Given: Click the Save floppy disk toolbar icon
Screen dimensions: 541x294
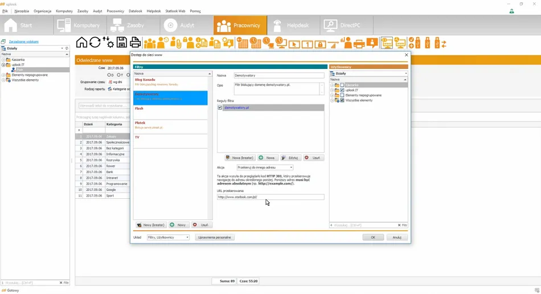Looking at the screenshot, I should 121,43.
